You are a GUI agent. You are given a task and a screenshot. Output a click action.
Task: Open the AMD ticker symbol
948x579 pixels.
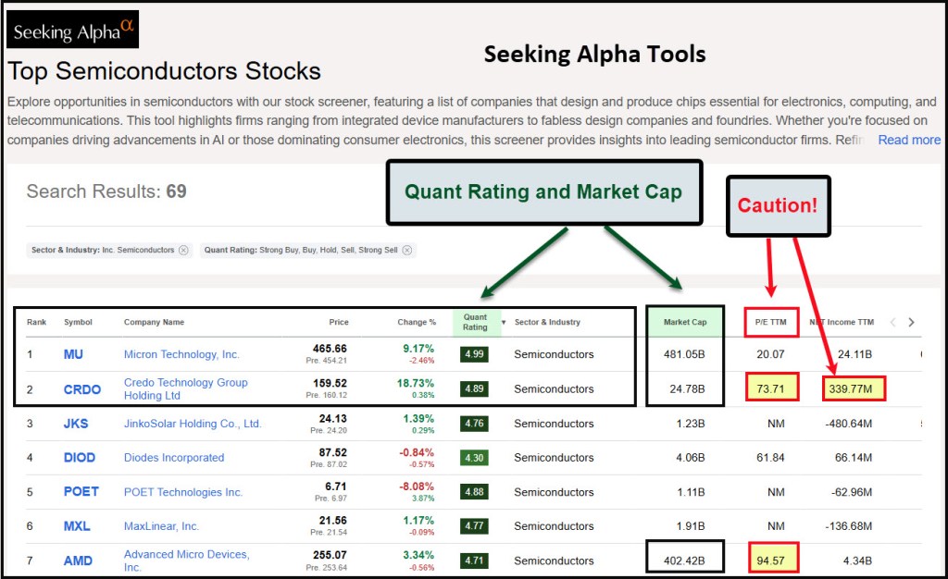78,561
